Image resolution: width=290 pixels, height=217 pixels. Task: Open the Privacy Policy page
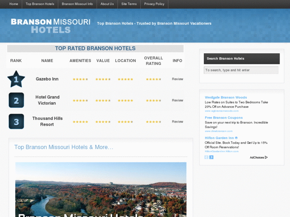[x=154, y=4]
